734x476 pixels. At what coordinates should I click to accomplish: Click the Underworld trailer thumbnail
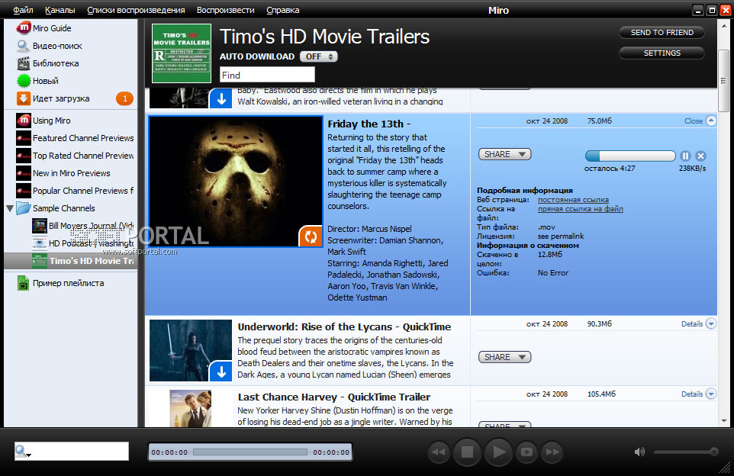191,350
